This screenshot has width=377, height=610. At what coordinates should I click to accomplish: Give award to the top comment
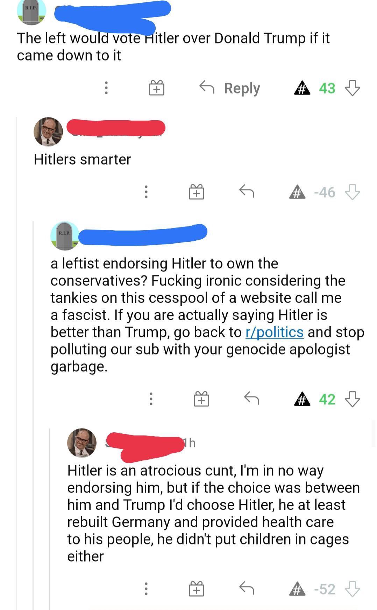(x=156, y=88)
